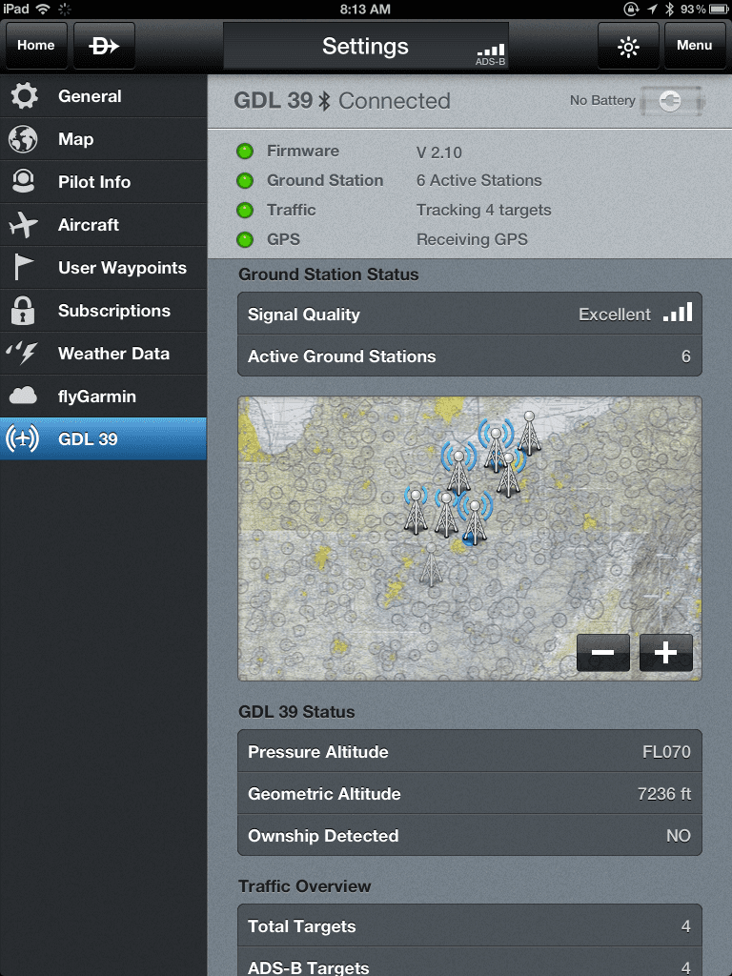The width and height of the screenshot is (732, 976).
Task: Open General settings
Action: [x=103, y=96]
